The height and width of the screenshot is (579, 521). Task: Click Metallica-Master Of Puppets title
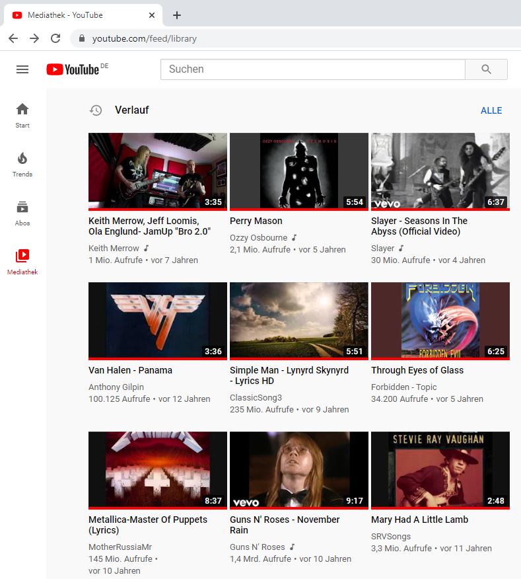pos(148,525)
